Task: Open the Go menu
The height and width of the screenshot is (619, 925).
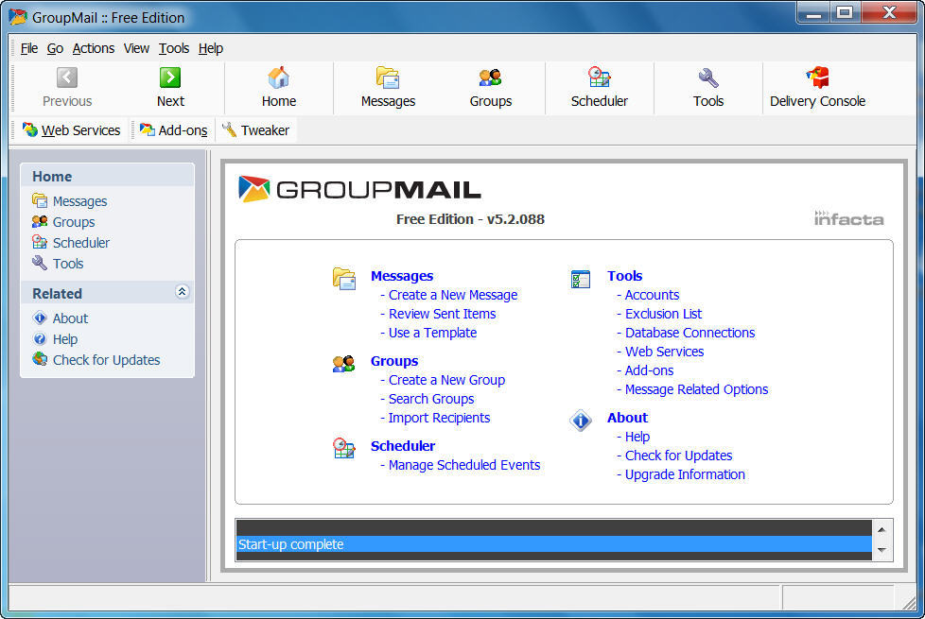Action: point(55,48)
